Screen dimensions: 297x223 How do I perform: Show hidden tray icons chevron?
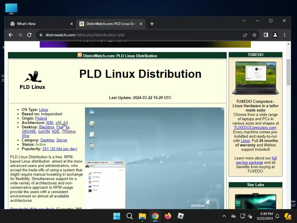(224, 216)
